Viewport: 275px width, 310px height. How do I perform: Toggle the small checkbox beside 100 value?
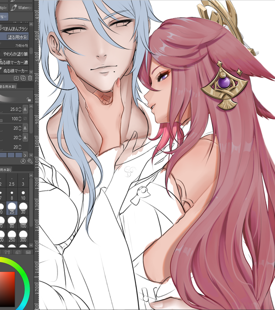tap(25, 119)
